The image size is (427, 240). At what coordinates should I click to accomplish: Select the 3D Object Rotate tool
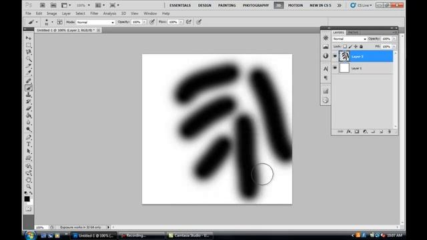click(28, 166)
